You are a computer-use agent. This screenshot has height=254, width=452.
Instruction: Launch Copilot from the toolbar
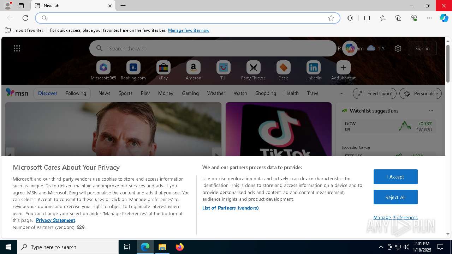tap(444, 18)
